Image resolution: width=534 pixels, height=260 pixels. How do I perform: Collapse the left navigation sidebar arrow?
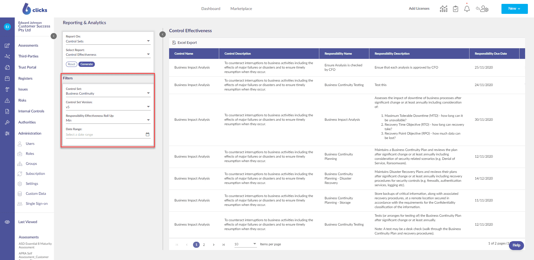[54, 36]
